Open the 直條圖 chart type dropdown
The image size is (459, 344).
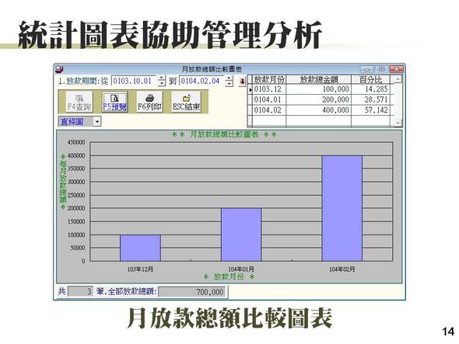[97, 122]
